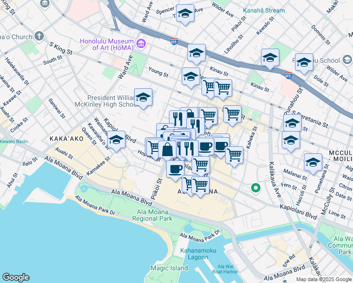Select the 'Kamakee St' street label
This screenshot has width=353, height=283.
[x=98, y=166]
